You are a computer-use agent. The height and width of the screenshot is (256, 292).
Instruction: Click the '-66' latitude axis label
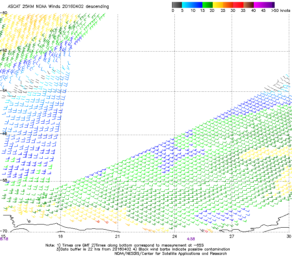click(4, 134)
